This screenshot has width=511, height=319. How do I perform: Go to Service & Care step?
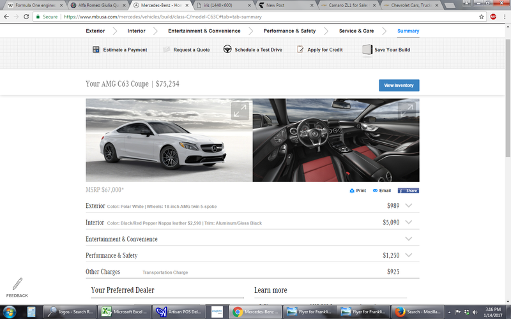(356, 31)
